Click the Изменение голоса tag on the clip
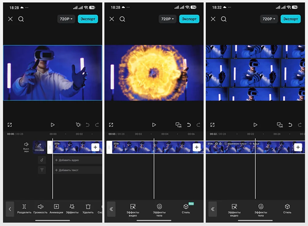 tap(235, 144)
